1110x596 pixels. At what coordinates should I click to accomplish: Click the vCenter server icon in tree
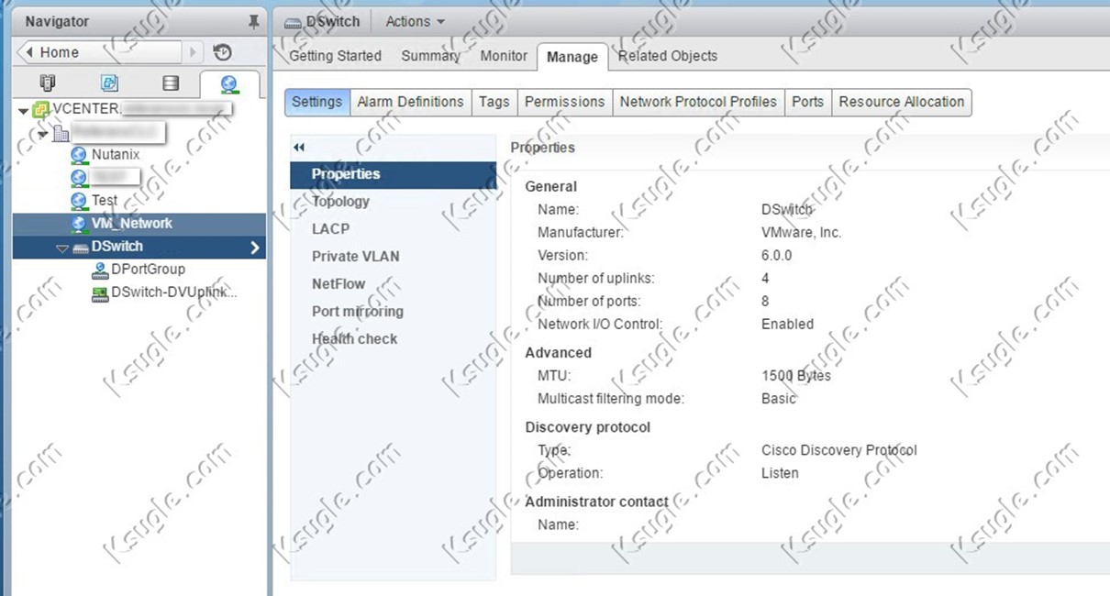tap(41, 109)
